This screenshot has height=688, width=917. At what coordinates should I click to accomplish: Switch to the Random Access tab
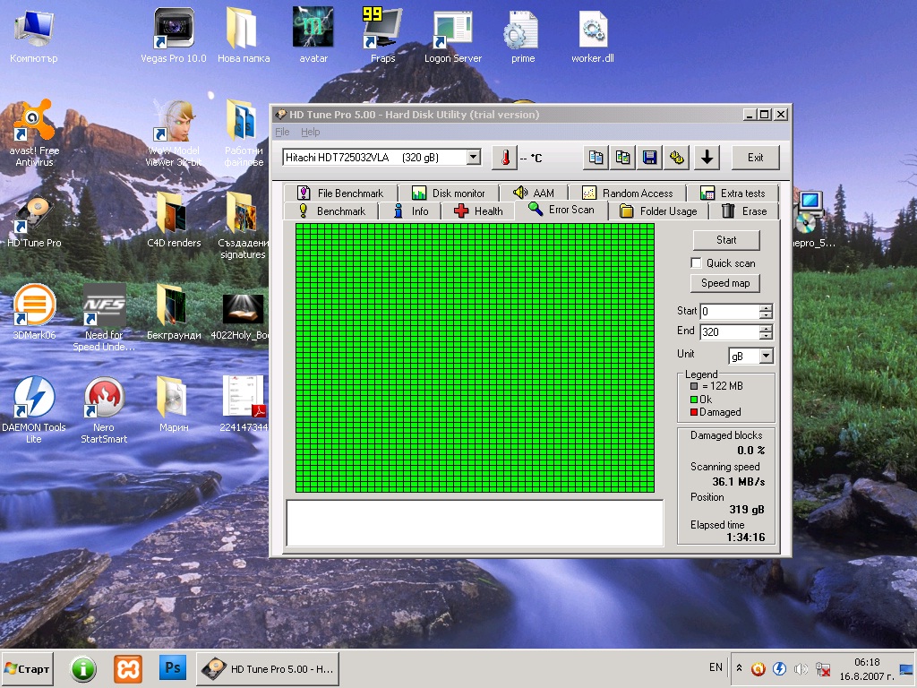point(628,193)
